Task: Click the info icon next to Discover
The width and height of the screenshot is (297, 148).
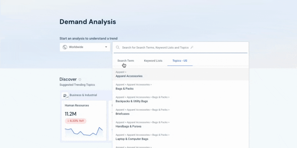Action: click(x=80, y=80)
